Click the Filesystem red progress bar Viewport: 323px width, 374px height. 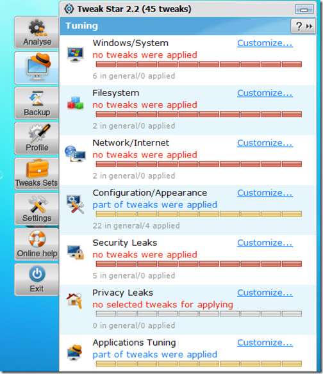click(199, 114)
